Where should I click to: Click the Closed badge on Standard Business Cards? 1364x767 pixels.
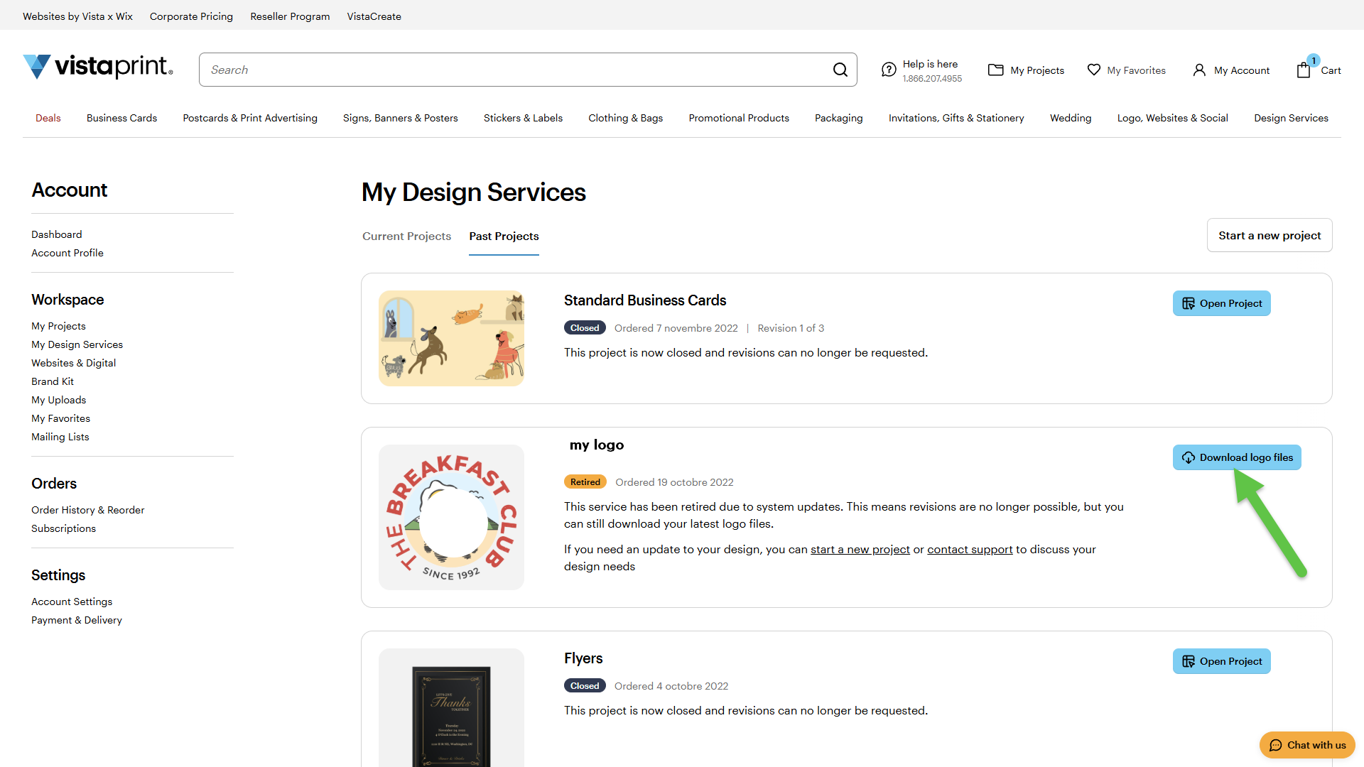coord(585,327)
